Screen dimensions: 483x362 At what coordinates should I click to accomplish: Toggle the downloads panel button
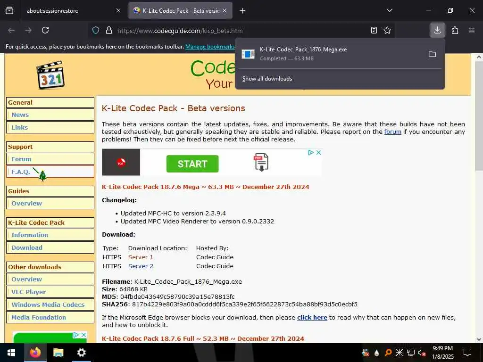(x=437, y=30)
